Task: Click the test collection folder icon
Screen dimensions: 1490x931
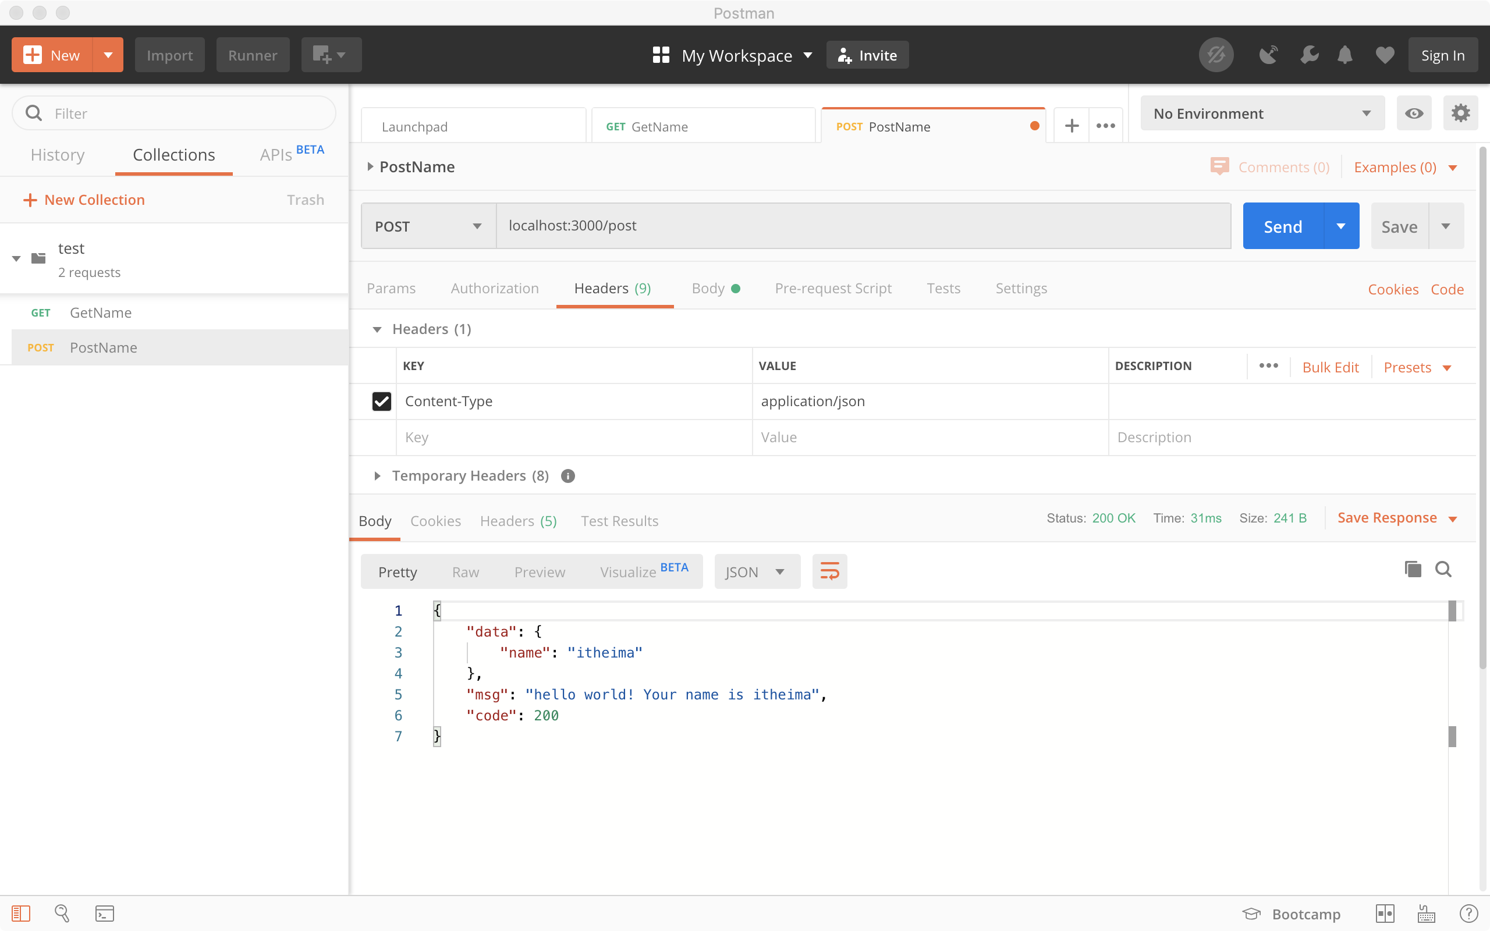Action: (38, 258)
